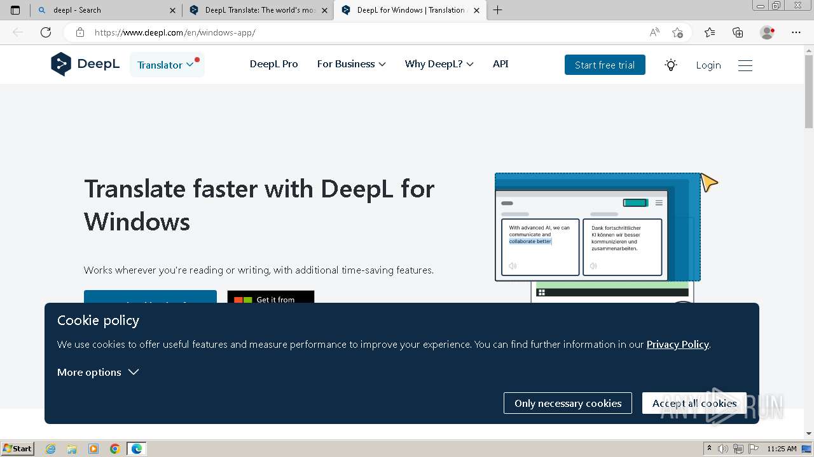
Task: Open the Privacy Policy link
Action: click(677, 344)
